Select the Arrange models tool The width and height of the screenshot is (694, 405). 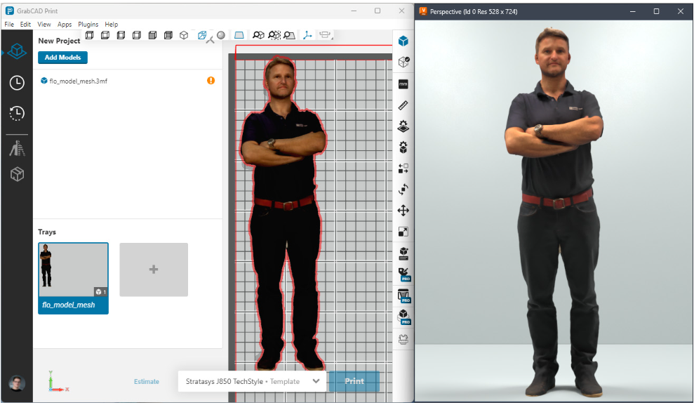(x=403, y=168)
